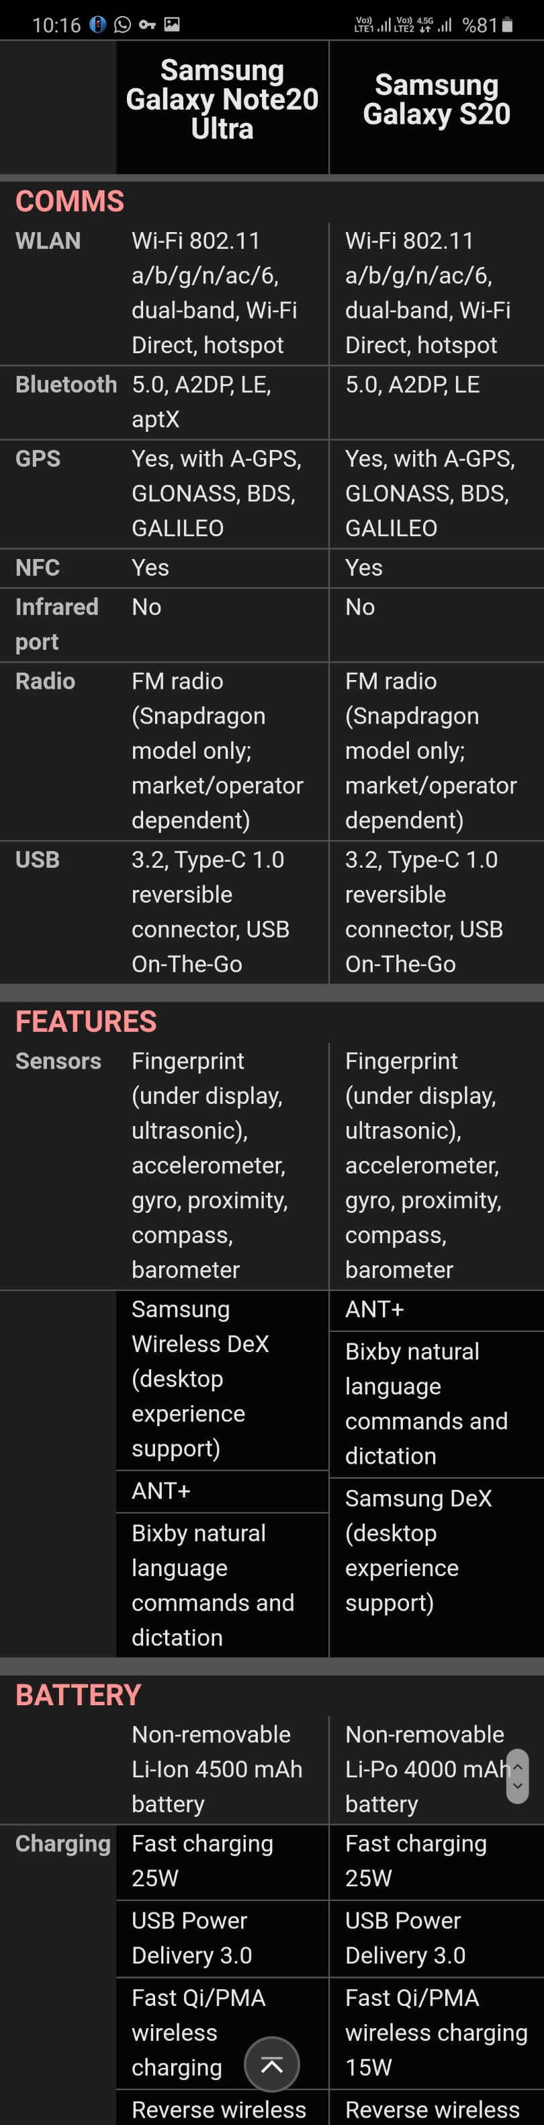Open the Samsung Galaxy S20 header
The width and height of the screenshot is (544, 2125).
pos(436,100)
